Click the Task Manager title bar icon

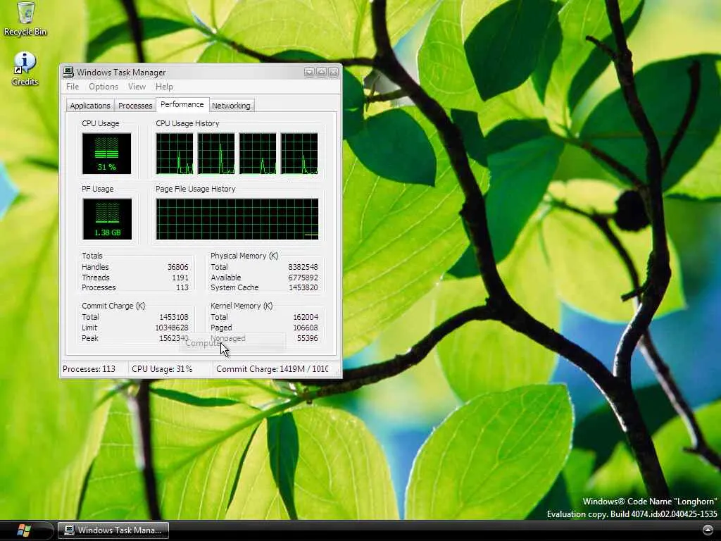68,72
